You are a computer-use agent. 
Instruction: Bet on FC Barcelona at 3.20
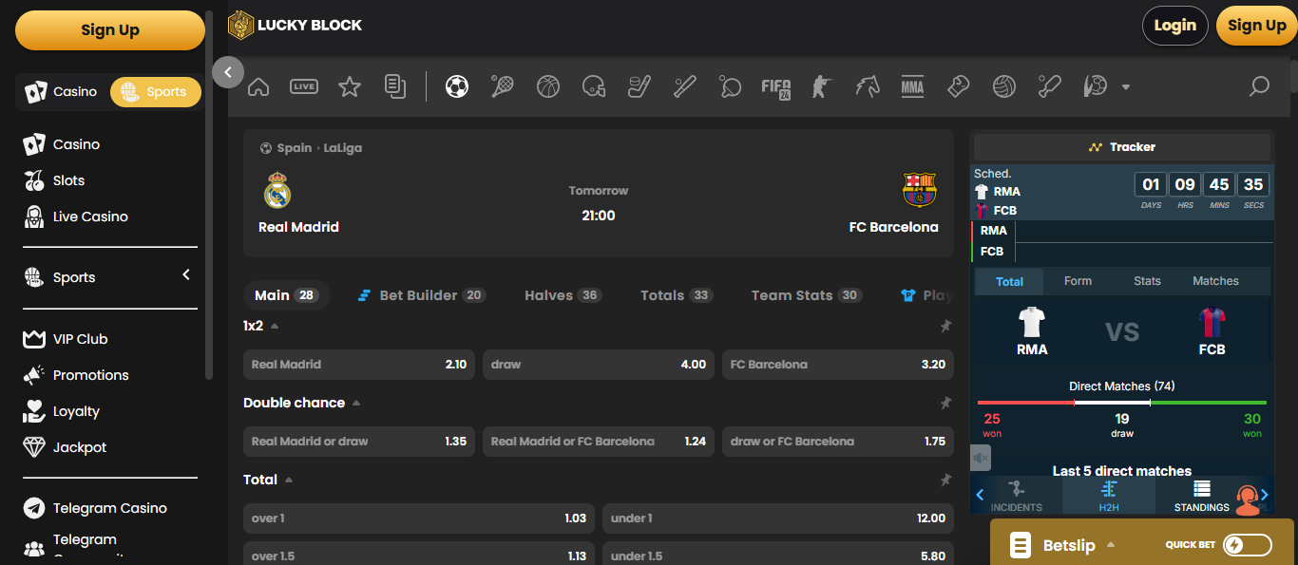(838, 364)
